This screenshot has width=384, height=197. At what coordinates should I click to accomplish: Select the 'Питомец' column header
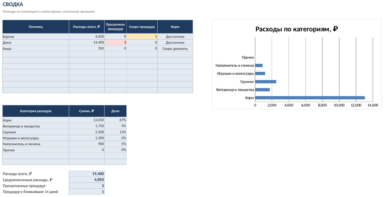pyautogui.click(x=36, y=27)
